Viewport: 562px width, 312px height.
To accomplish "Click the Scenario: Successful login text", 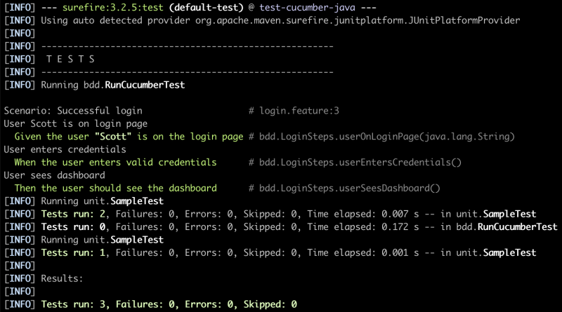I will click(x=73, y=111).
